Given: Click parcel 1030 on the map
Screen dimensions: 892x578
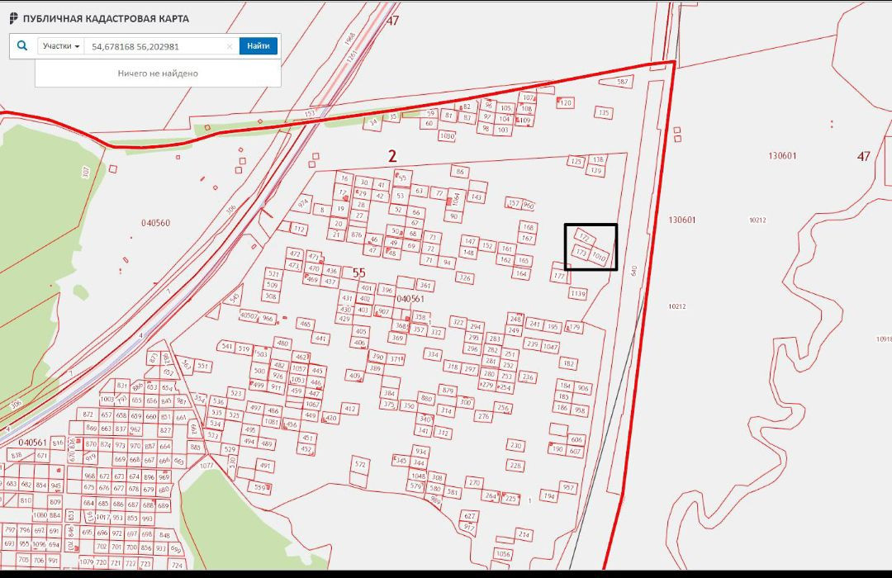Looking at the screenshot, I should coord(447,135).
